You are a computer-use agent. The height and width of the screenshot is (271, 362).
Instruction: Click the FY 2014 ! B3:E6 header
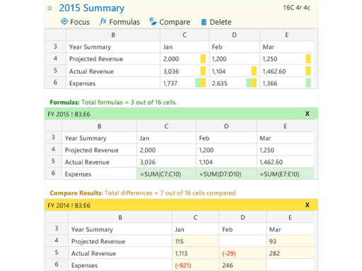click(x=69, y=205)
